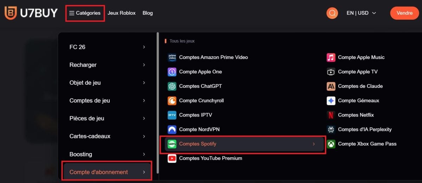Expand chevron beside Compte d'abonnement

point(144,172)
